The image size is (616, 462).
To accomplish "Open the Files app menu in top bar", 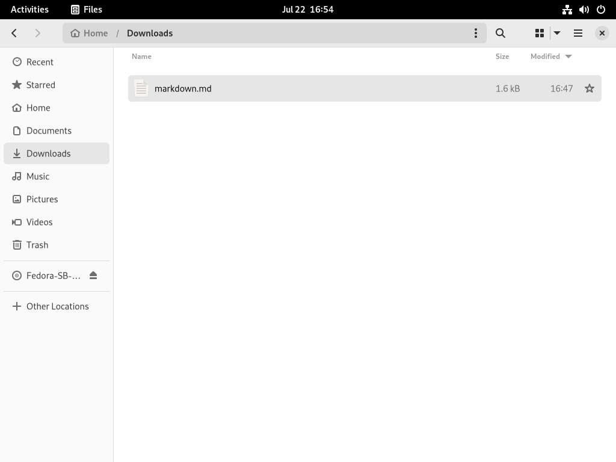I will click(87, 10).
